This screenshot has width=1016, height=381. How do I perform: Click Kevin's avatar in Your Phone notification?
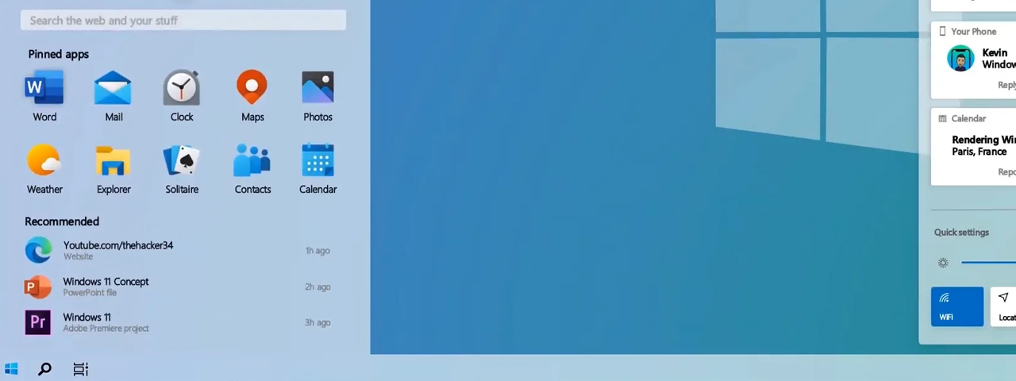(960, 59)
